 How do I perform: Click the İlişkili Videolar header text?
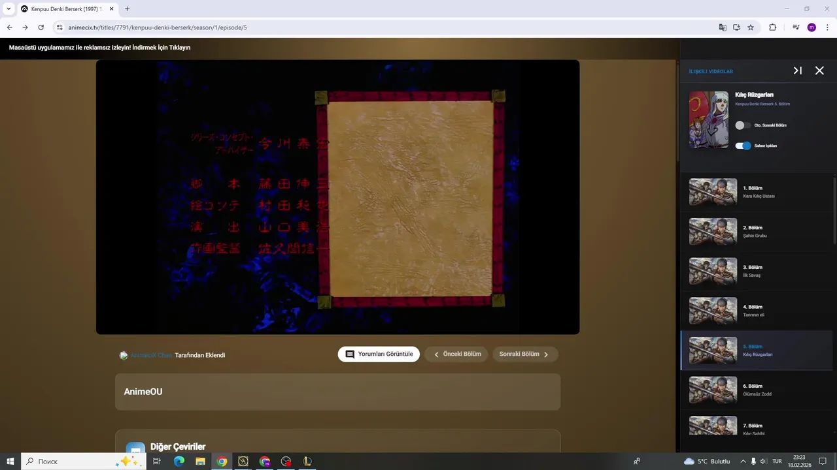point(711,71)
